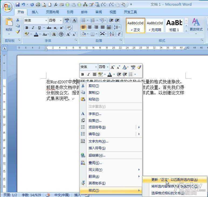Screen dimensions: 208x197
Task: Save document via quick access toolbar
Action: (18, 5)
